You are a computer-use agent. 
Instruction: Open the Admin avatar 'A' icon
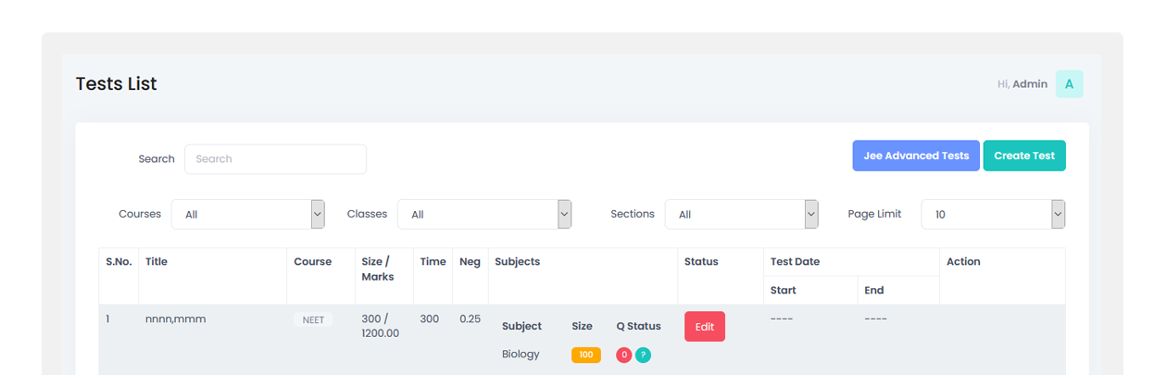(x=1069, y=84)
